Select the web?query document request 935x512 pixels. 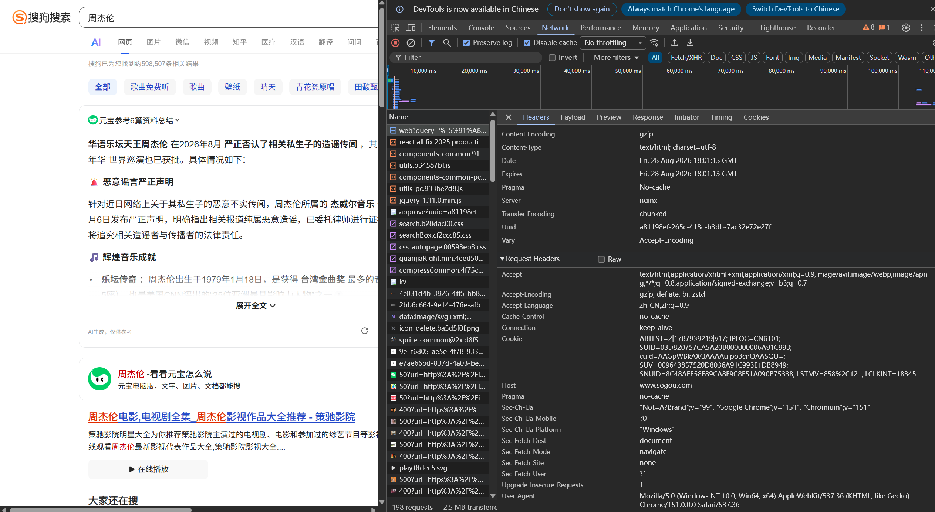click(x=438, y=130)
